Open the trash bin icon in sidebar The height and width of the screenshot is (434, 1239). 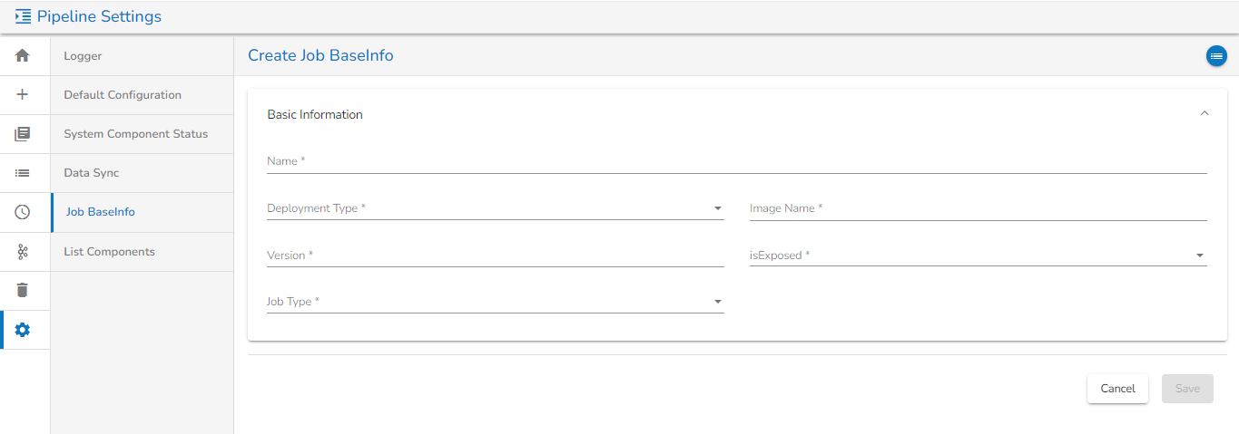pyautogui.click(x=23, y=291)
